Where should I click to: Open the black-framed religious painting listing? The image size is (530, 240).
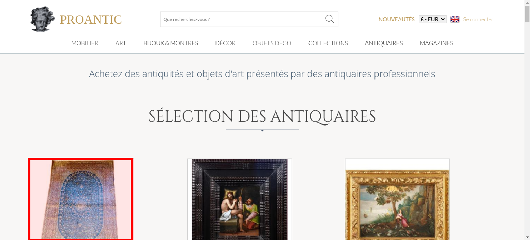[x=240, y=199]
